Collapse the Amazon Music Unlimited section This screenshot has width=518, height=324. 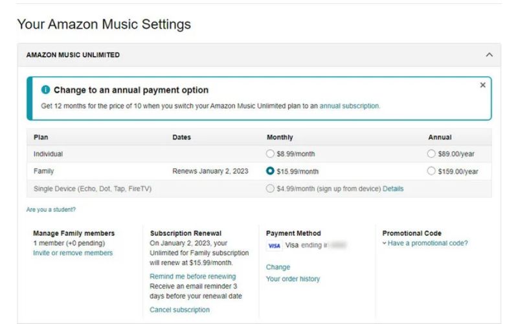tap(489, 55)
